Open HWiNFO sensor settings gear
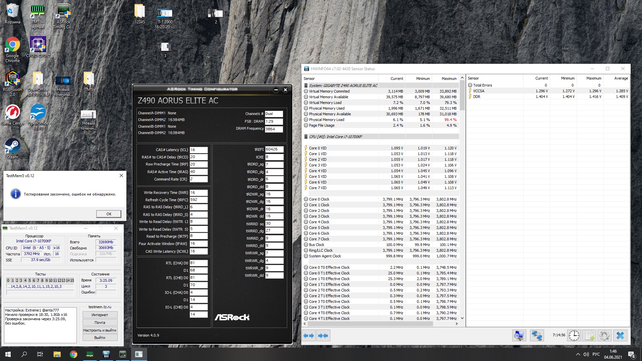 [604, 335]
